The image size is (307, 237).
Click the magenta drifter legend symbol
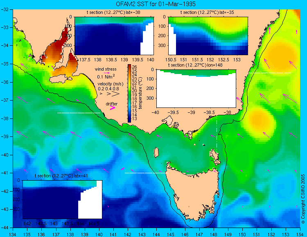(x=113, y=107)
